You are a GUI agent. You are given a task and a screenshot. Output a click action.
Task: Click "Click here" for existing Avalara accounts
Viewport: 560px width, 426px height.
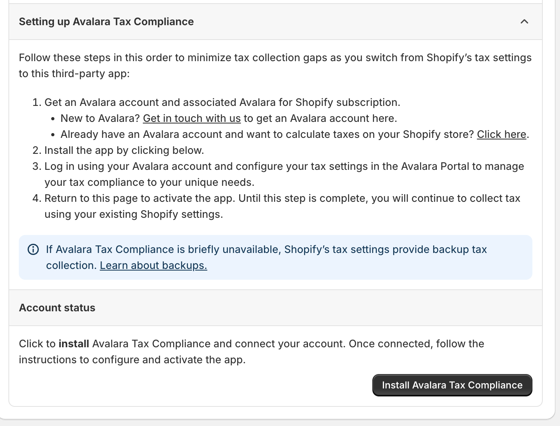tap(501, 134)
